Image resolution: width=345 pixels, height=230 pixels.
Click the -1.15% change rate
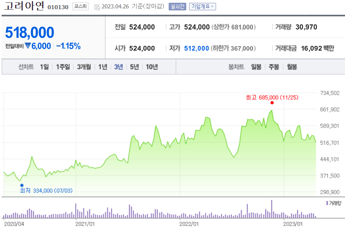[x=68, y=46]
